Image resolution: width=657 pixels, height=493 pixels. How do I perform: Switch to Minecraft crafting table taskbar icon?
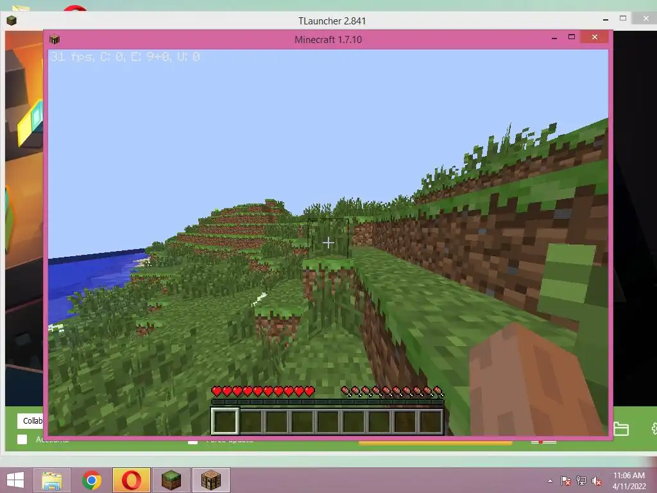click(x=210, y=480)
